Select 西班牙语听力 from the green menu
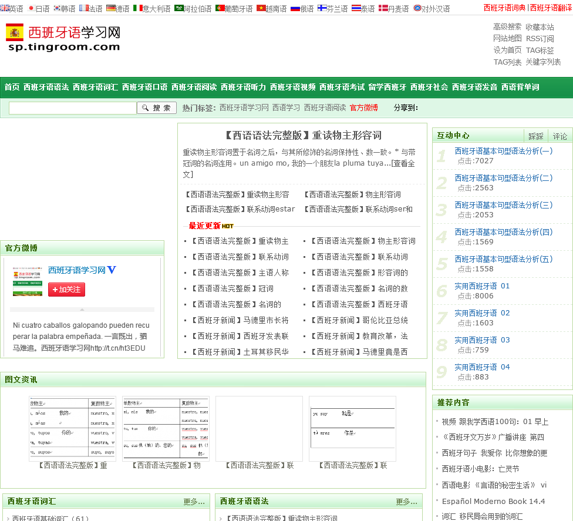The width and height of the screenshot is (573, 521). [x=243, y=87]
